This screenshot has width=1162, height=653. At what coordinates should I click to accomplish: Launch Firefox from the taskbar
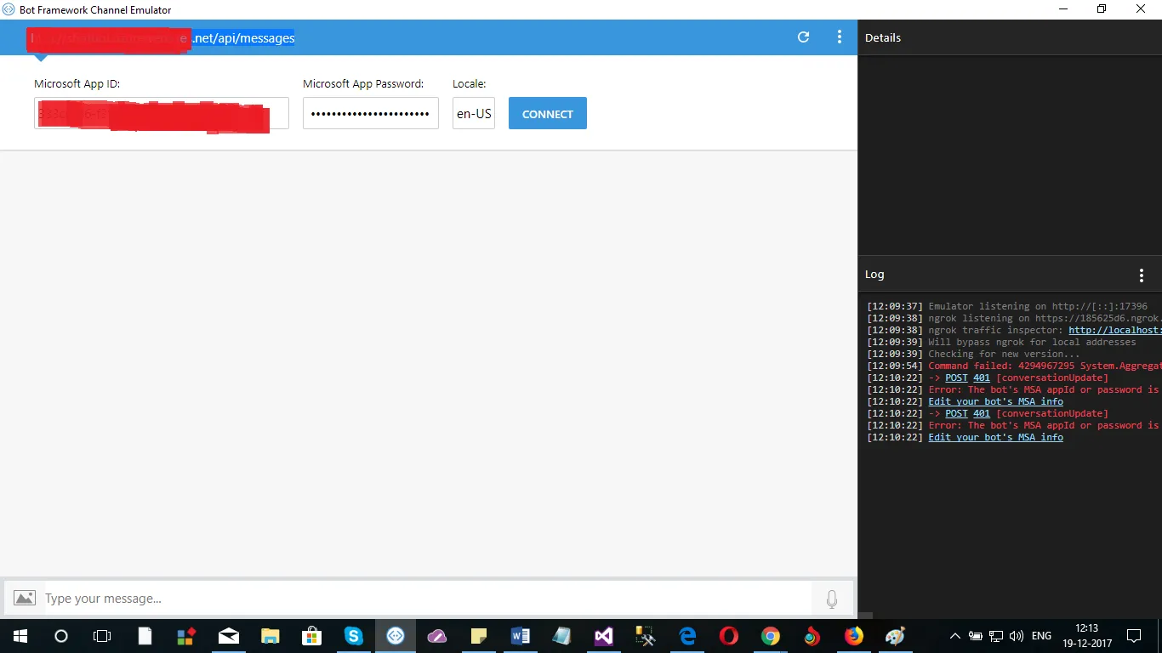coord(853,636)
